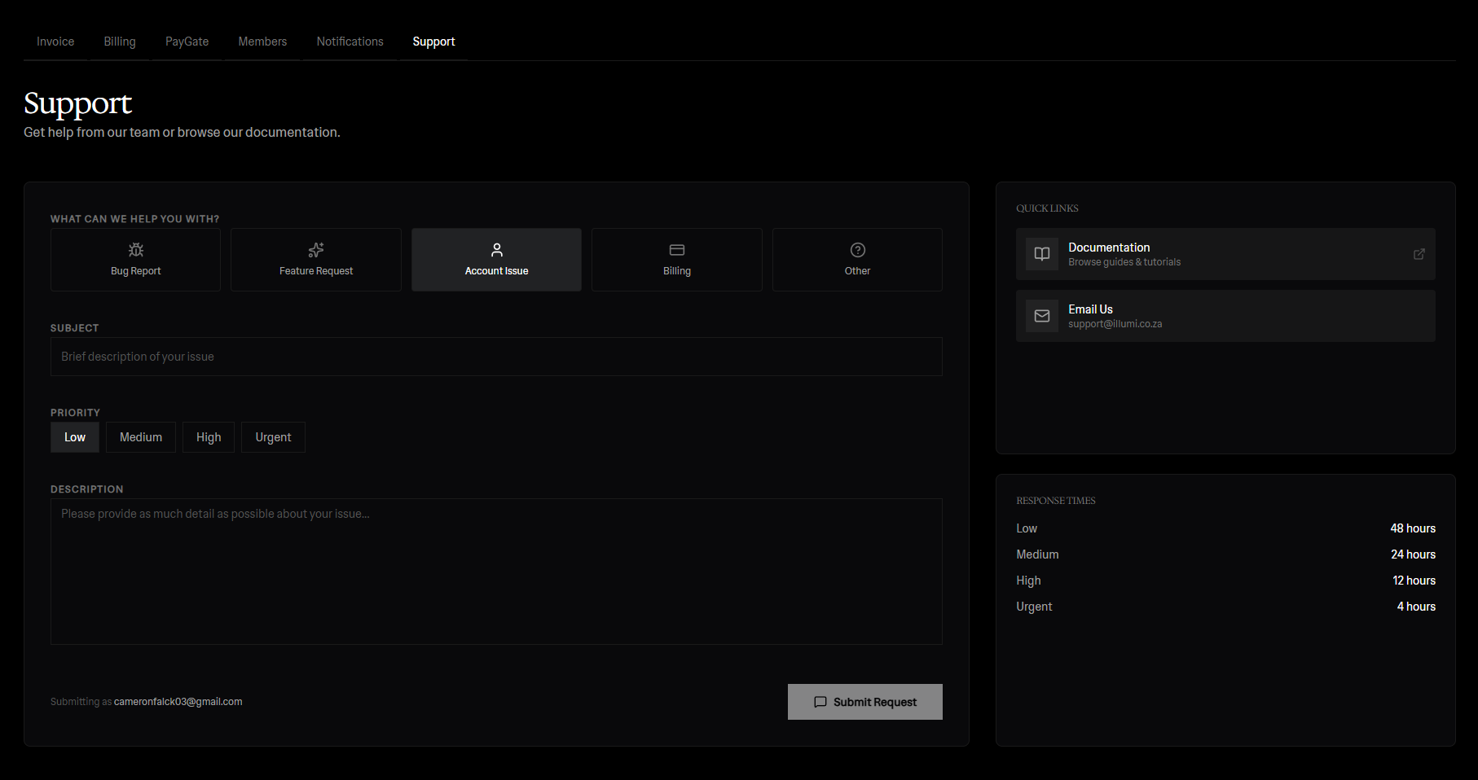This screenshot has height=780, width=1478.
Task: Set priority to Medium
Action: (x=141, y=437)
